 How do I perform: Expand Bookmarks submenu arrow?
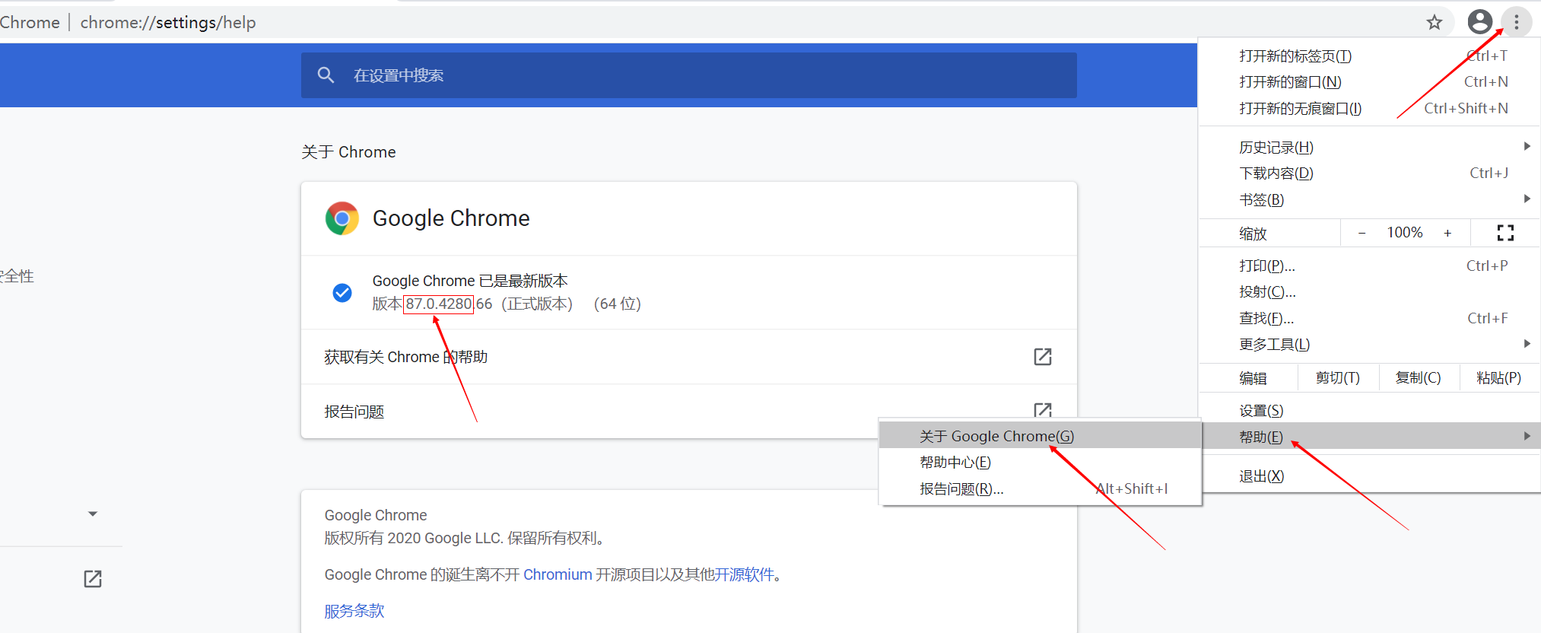pos(1527,199)
